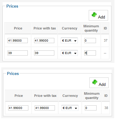Focus the Minimum quantity field of row ID 38
Viewport: 115px width, 119px height.
91,108
